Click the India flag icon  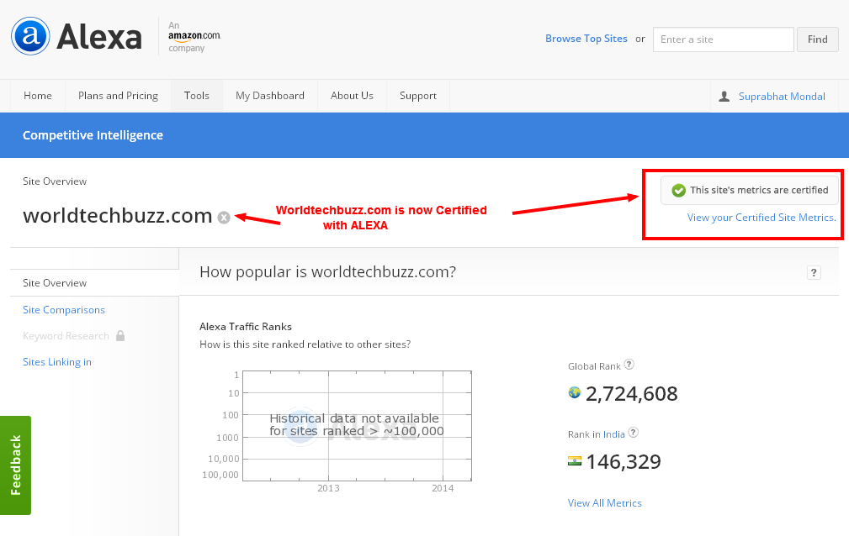tap(575, 461)
